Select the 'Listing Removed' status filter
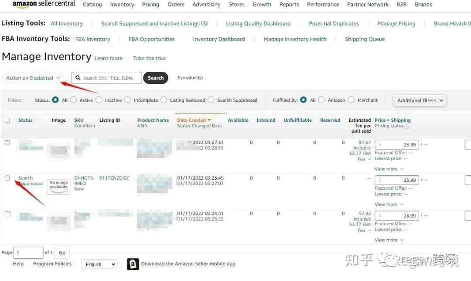This screenshot has height=281, width=471. [164, 100]
